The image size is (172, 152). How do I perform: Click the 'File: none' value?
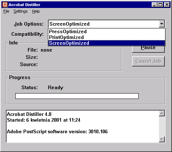(46, 50)
